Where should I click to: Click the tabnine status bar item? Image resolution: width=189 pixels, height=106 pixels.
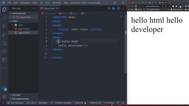click(80, 103)
